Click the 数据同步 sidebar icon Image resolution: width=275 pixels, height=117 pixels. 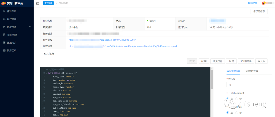(4, 43)
